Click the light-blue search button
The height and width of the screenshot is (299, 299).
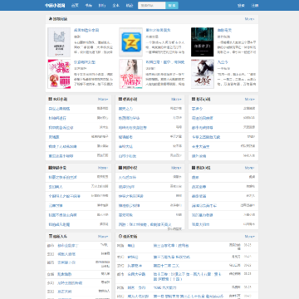(x=172, y=6)
